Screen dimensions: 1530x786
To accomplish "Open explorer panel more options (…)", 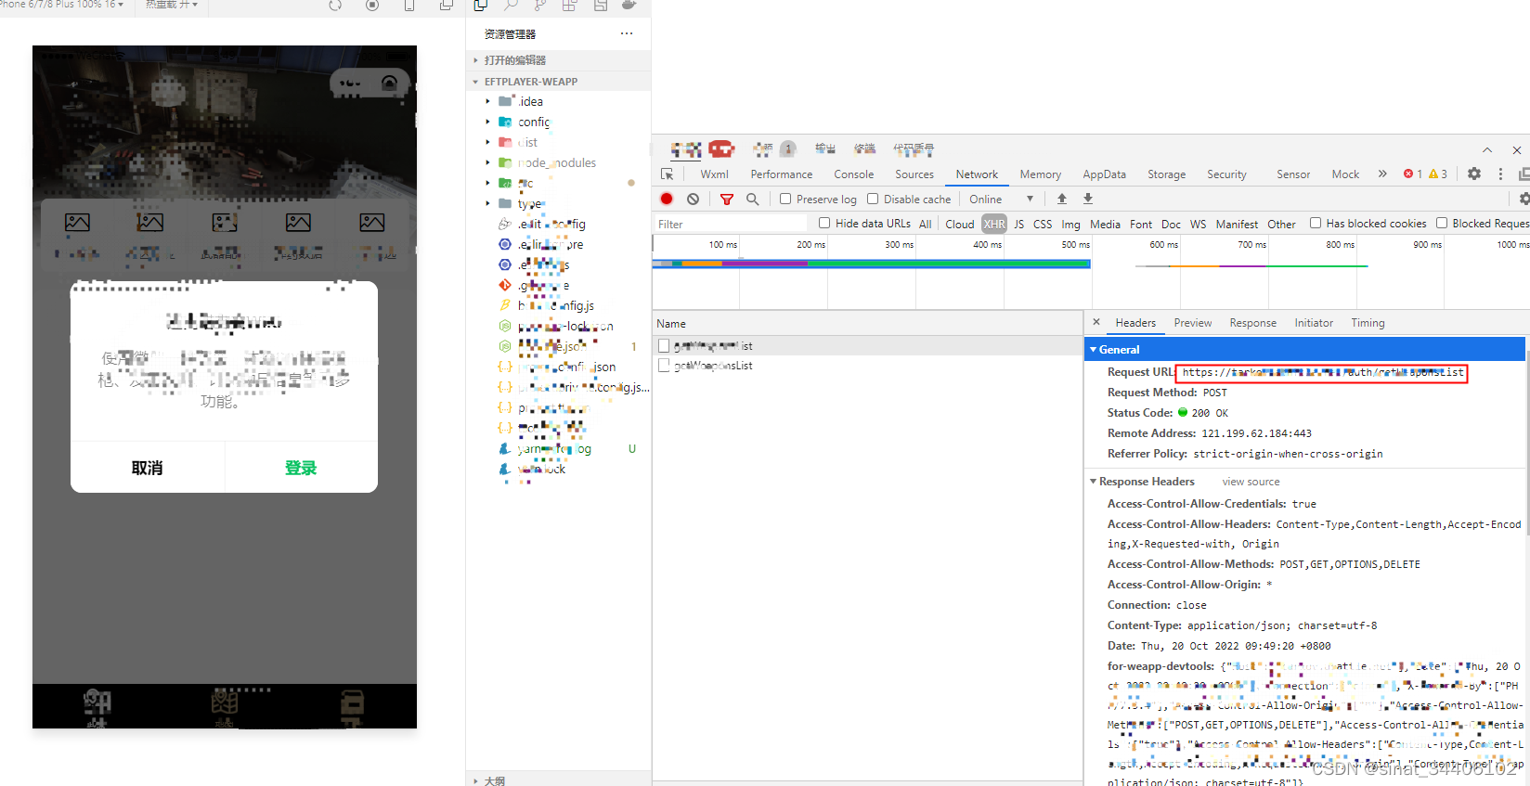I will click(627, 33).
